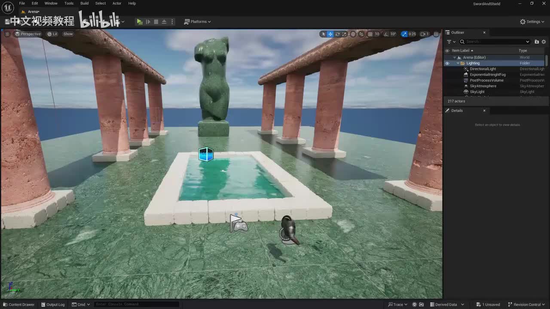Open the Help menu
Image resolution: width=550 pixels, height=309 pixels.
(x=132, y=3)
